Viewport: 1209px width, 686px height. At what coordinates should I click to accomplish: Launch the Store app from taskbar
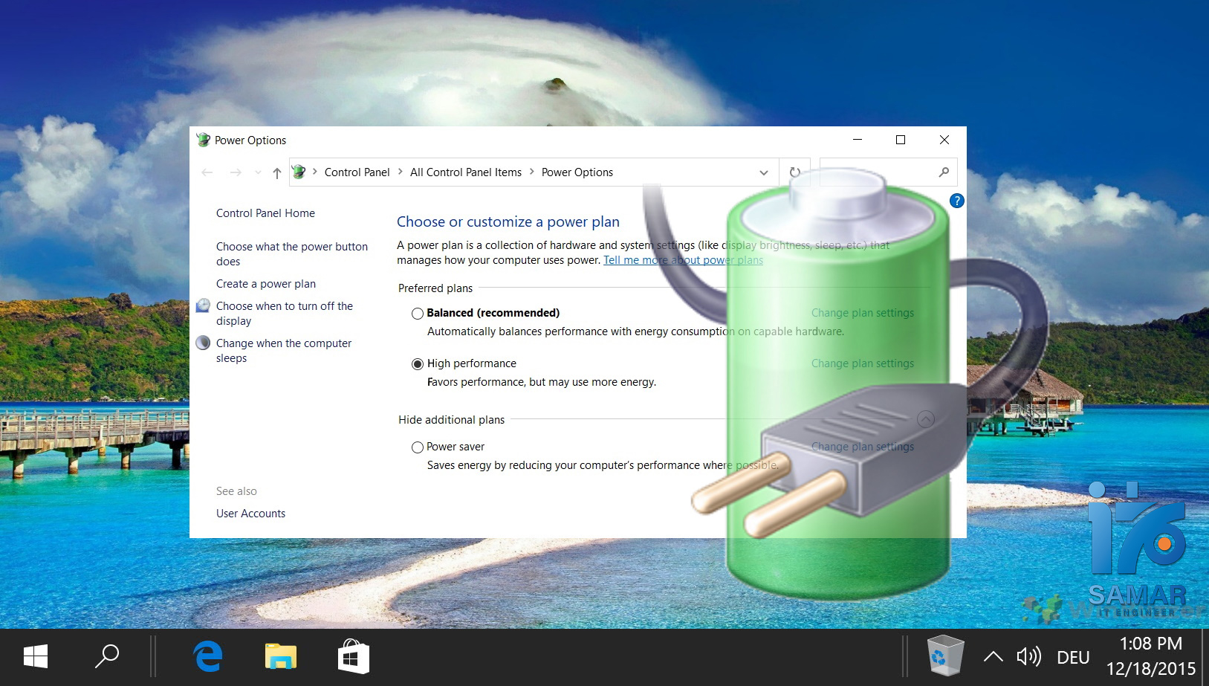[x=353, y=657]
